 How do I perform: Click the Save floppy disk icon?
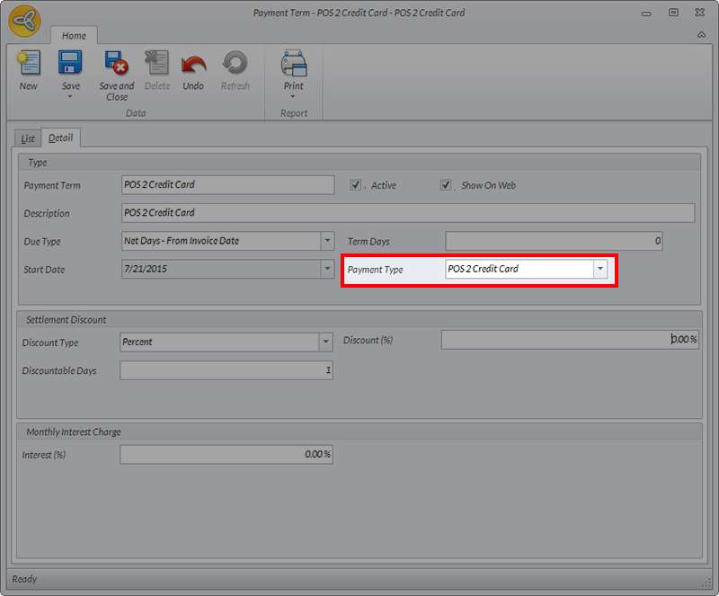[71, 64]
